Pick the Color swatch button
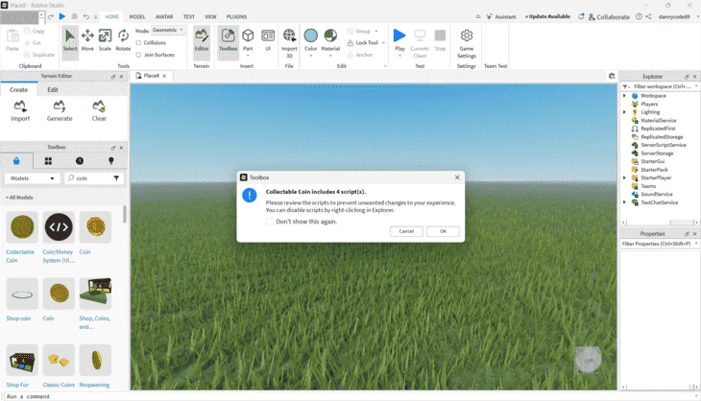Image resolution: width=701 pixels, height=401 pixels. (311, 35)
